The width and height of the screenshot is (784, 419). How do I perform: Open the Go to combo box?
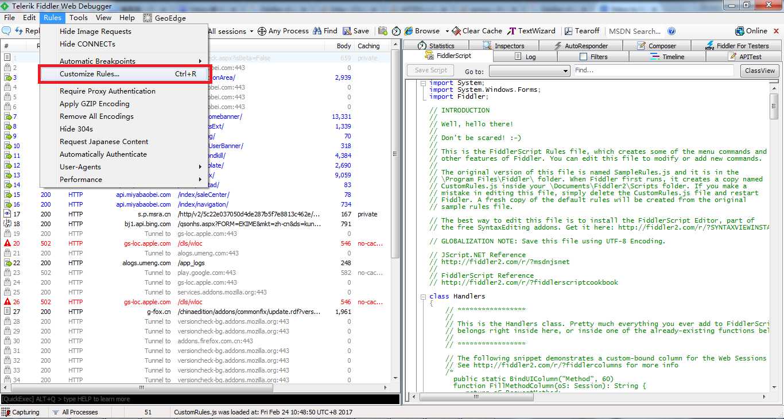[x=529, y=71]
